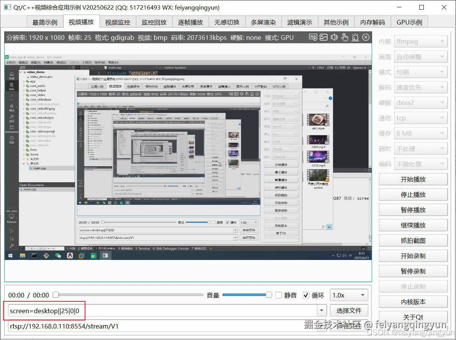Click the 暂停录制 button
This screenshot has height=340, width=456.
tap(413, 271)
